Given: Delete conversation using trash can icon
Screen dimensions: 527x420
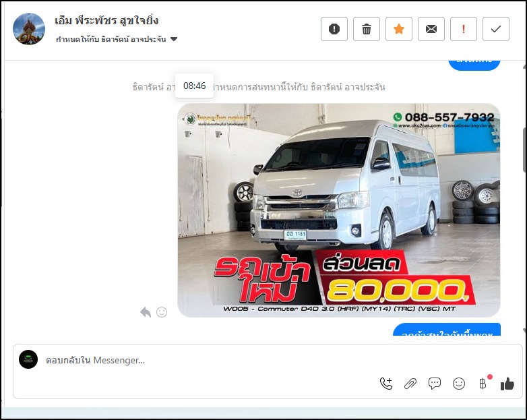Looking at the screenshot, I should [x=367, y=29].
